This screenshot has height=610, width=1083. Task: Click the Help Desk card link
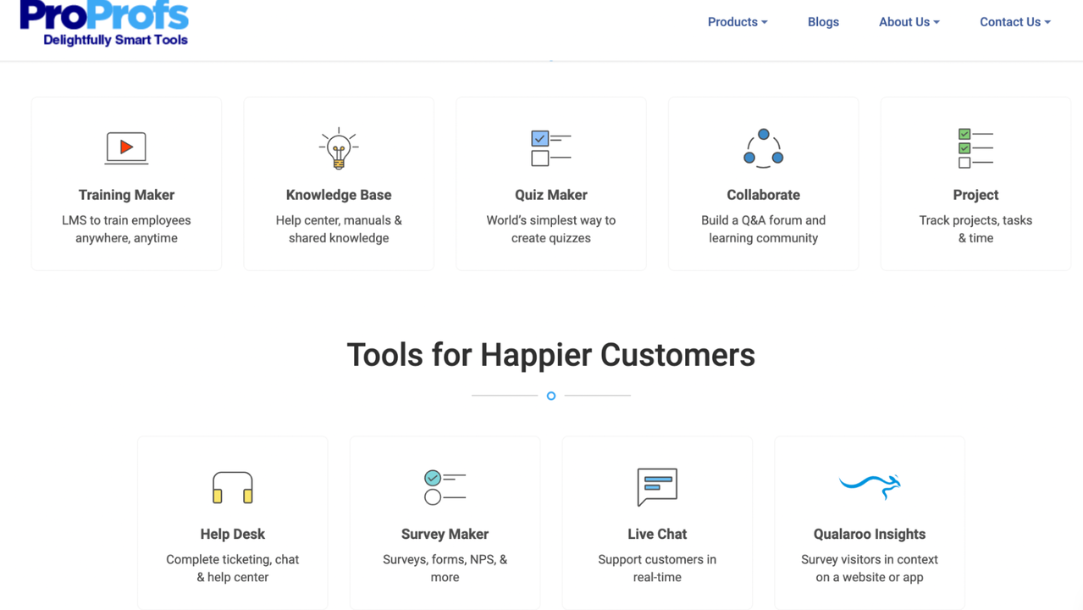pos(232,523)
